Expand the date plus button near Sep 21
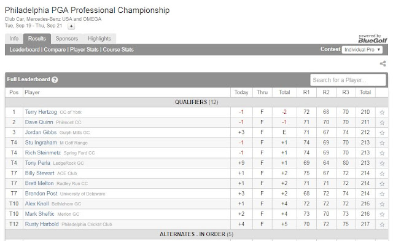The image size is (393, 241). [71, 26]
